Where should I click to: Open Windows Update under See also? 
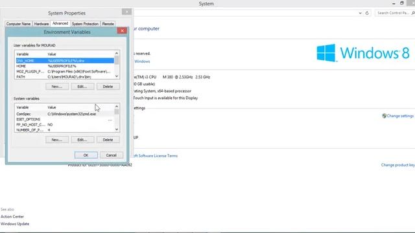[x=15, y=224]
